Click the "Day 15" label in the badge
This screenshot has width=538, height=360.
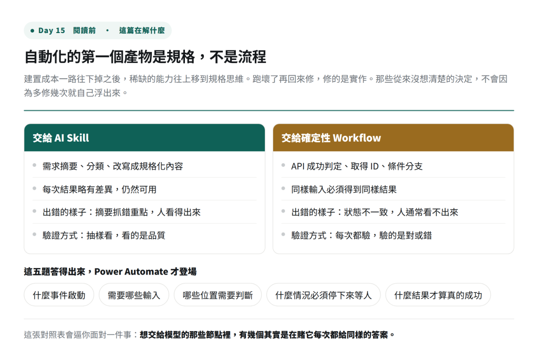[x=51, y=30]
